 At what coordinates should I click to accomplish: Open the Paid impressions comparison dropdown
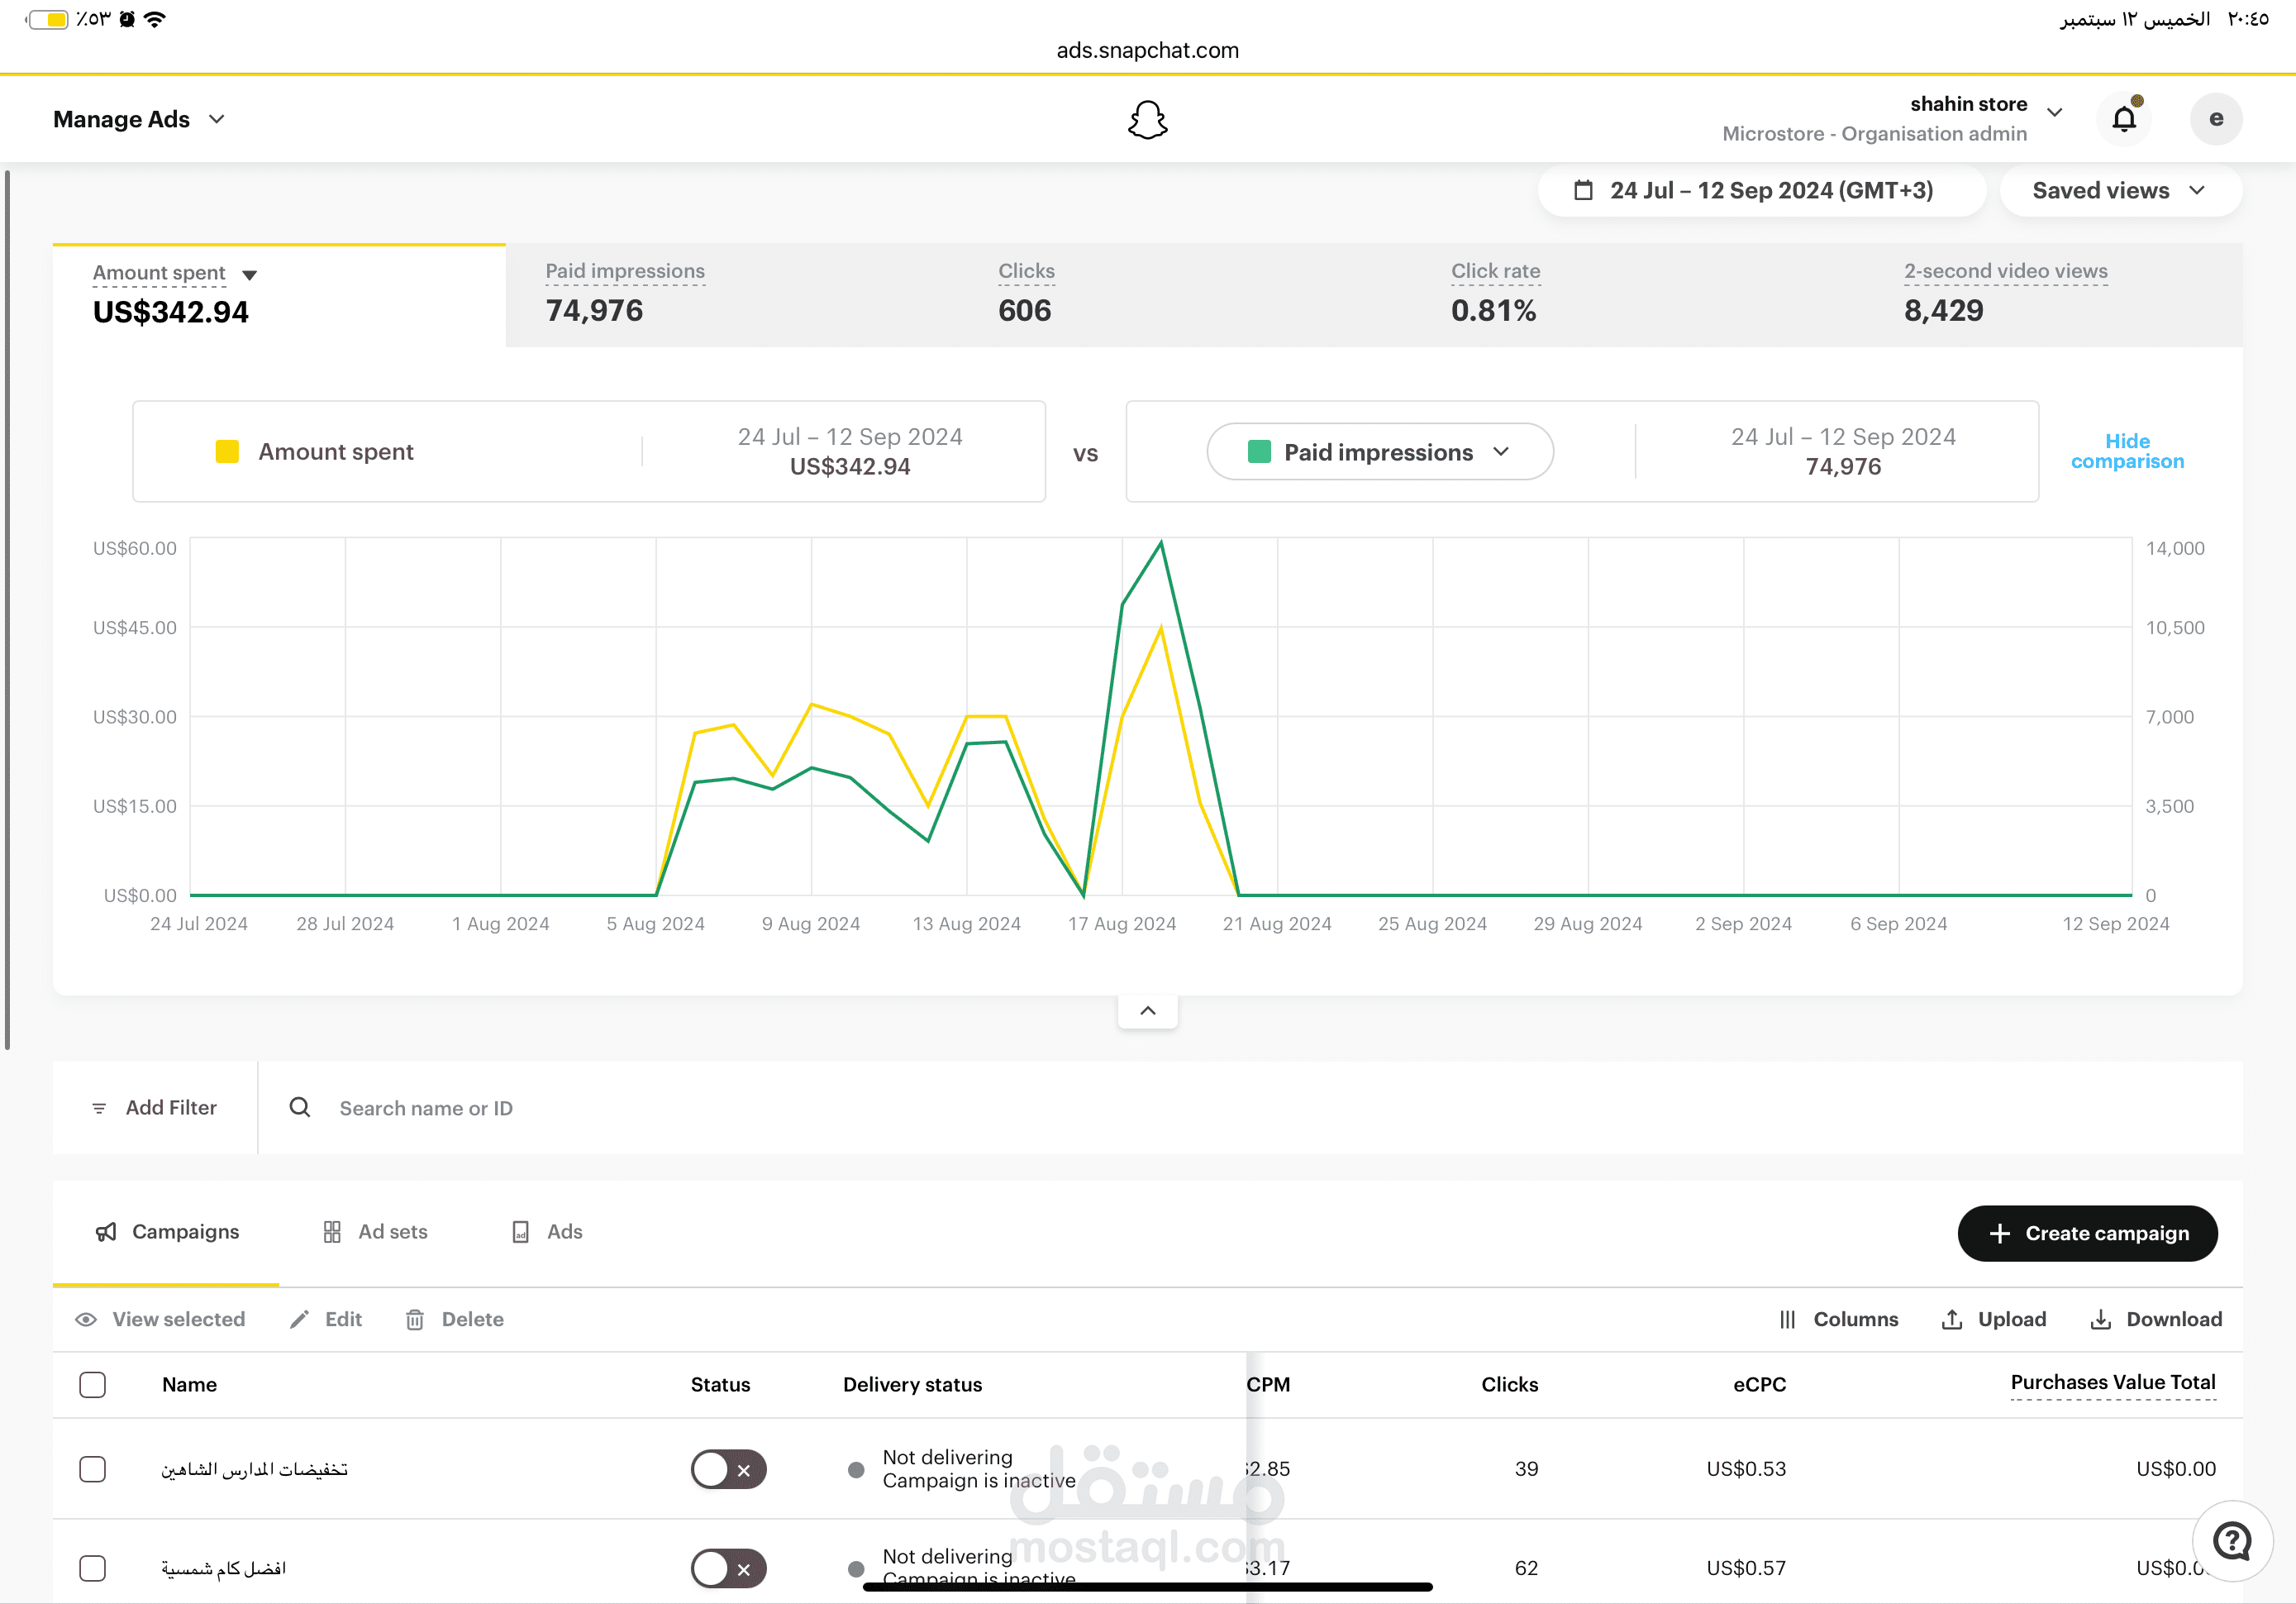(x=1379, y=452)
